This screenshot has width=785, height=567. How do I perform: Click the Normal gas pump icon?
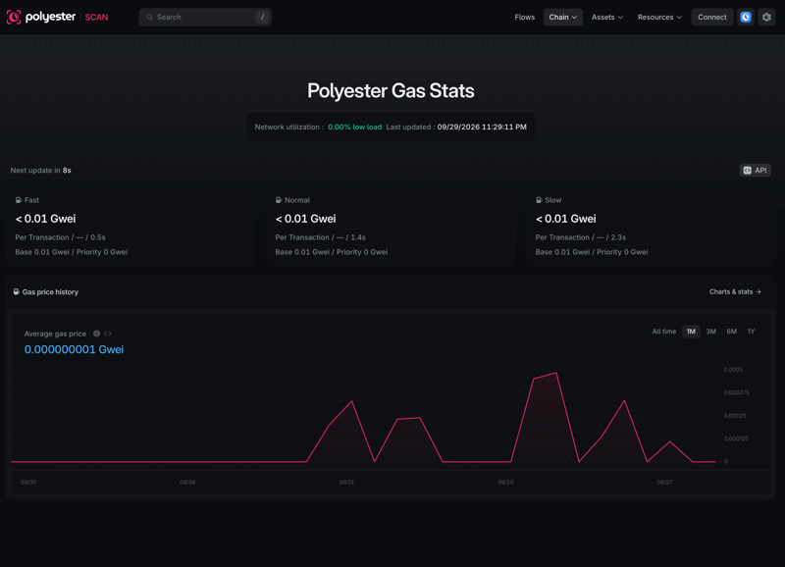(x=279, y=200)
